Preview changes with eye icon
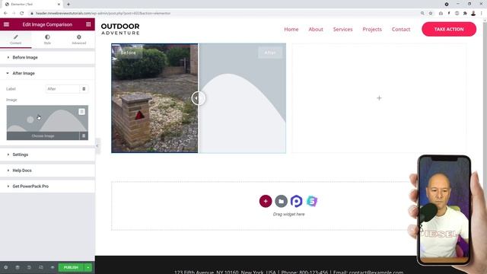The image size is (487, 274). 53,267
